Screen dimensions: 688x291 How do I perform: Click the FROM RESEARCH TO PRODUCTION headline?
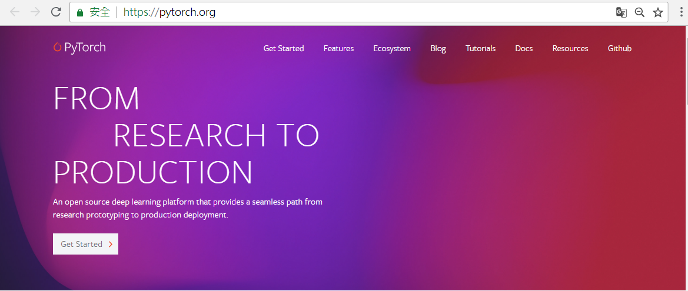(186, 135)
